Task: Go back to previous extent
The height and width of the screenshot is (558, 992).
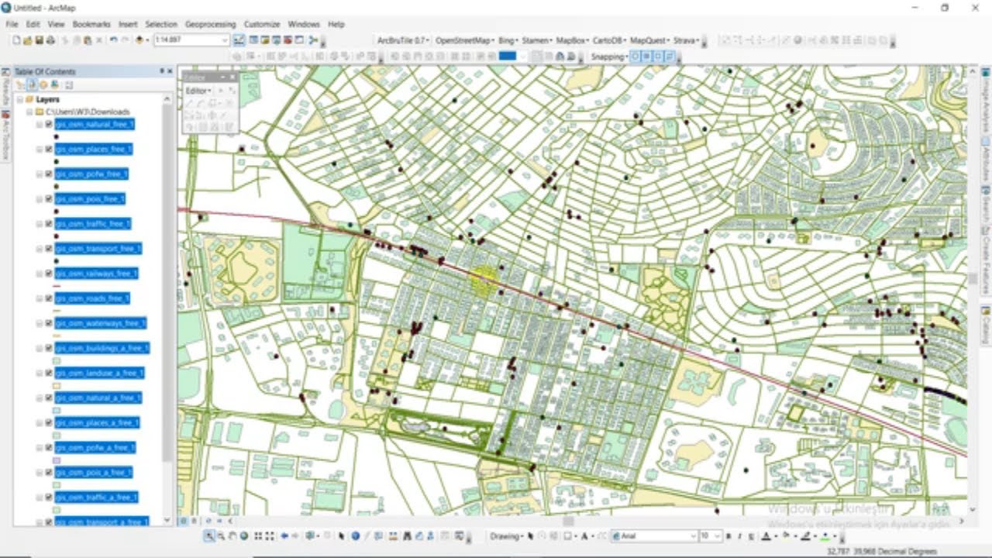Action: [284, 536]
